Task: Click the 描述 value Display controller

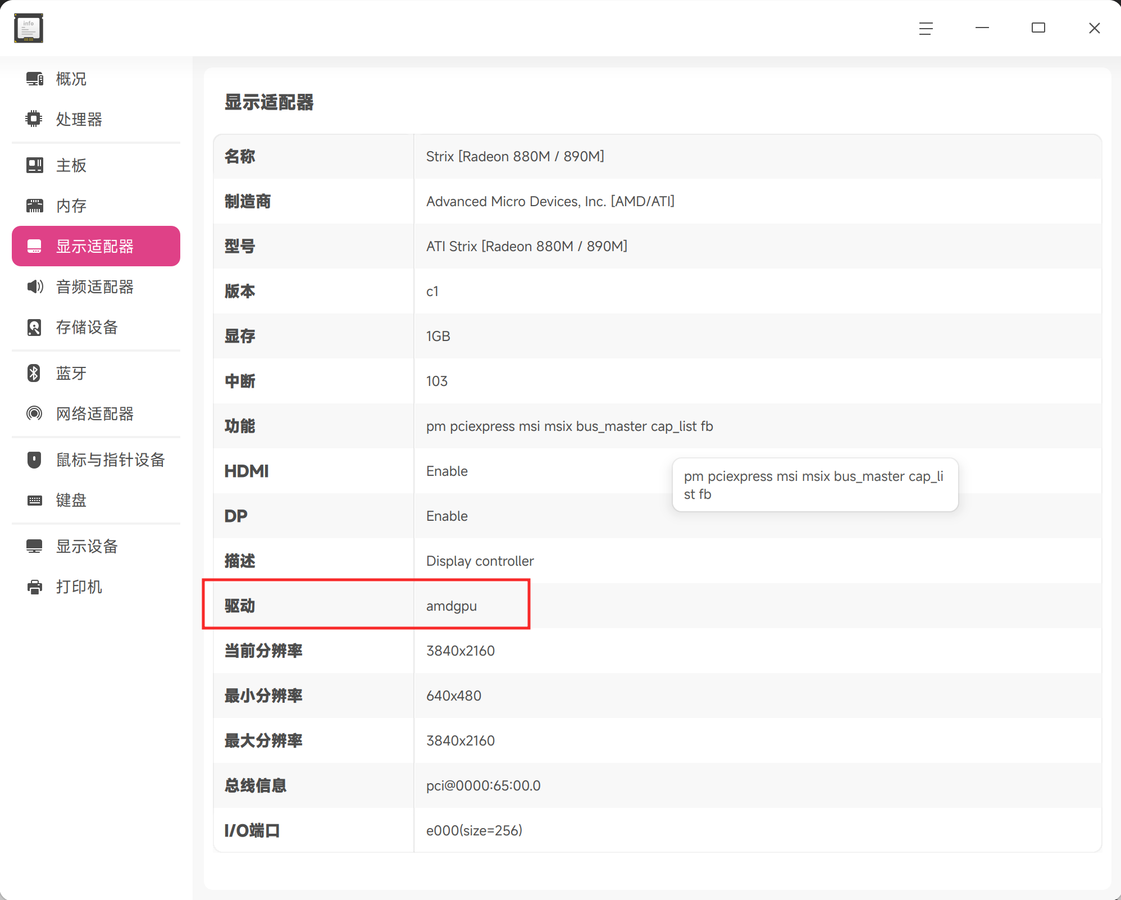Action: click(480, 561)
